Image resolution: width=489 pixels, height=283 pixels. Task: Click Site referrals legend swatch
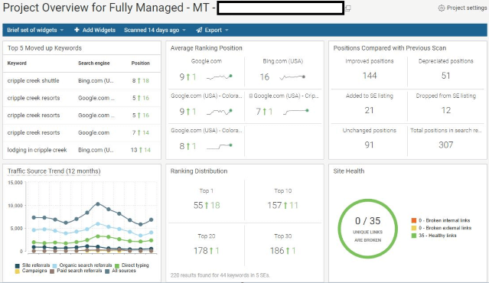[x=18, y=266]
